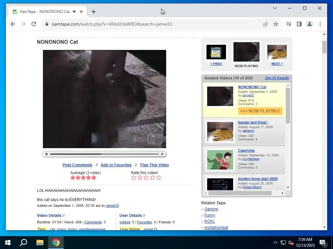Open File Explorer from taskbar

(x=40, y=243)
